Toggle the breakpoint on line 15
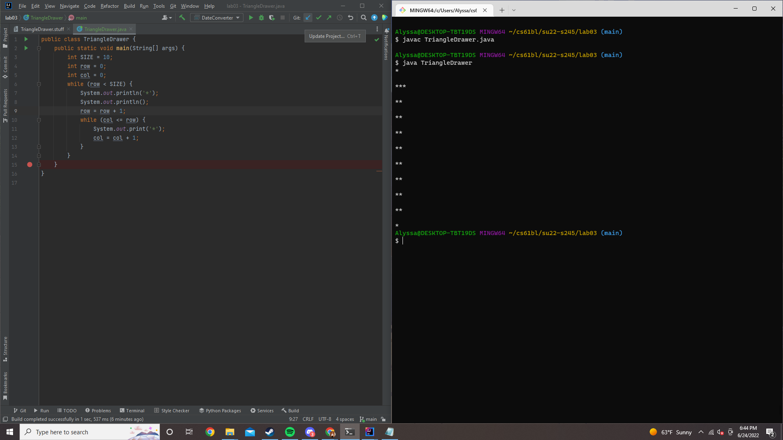783x440 pixels. pyautogui.click(x=30, y=165)
